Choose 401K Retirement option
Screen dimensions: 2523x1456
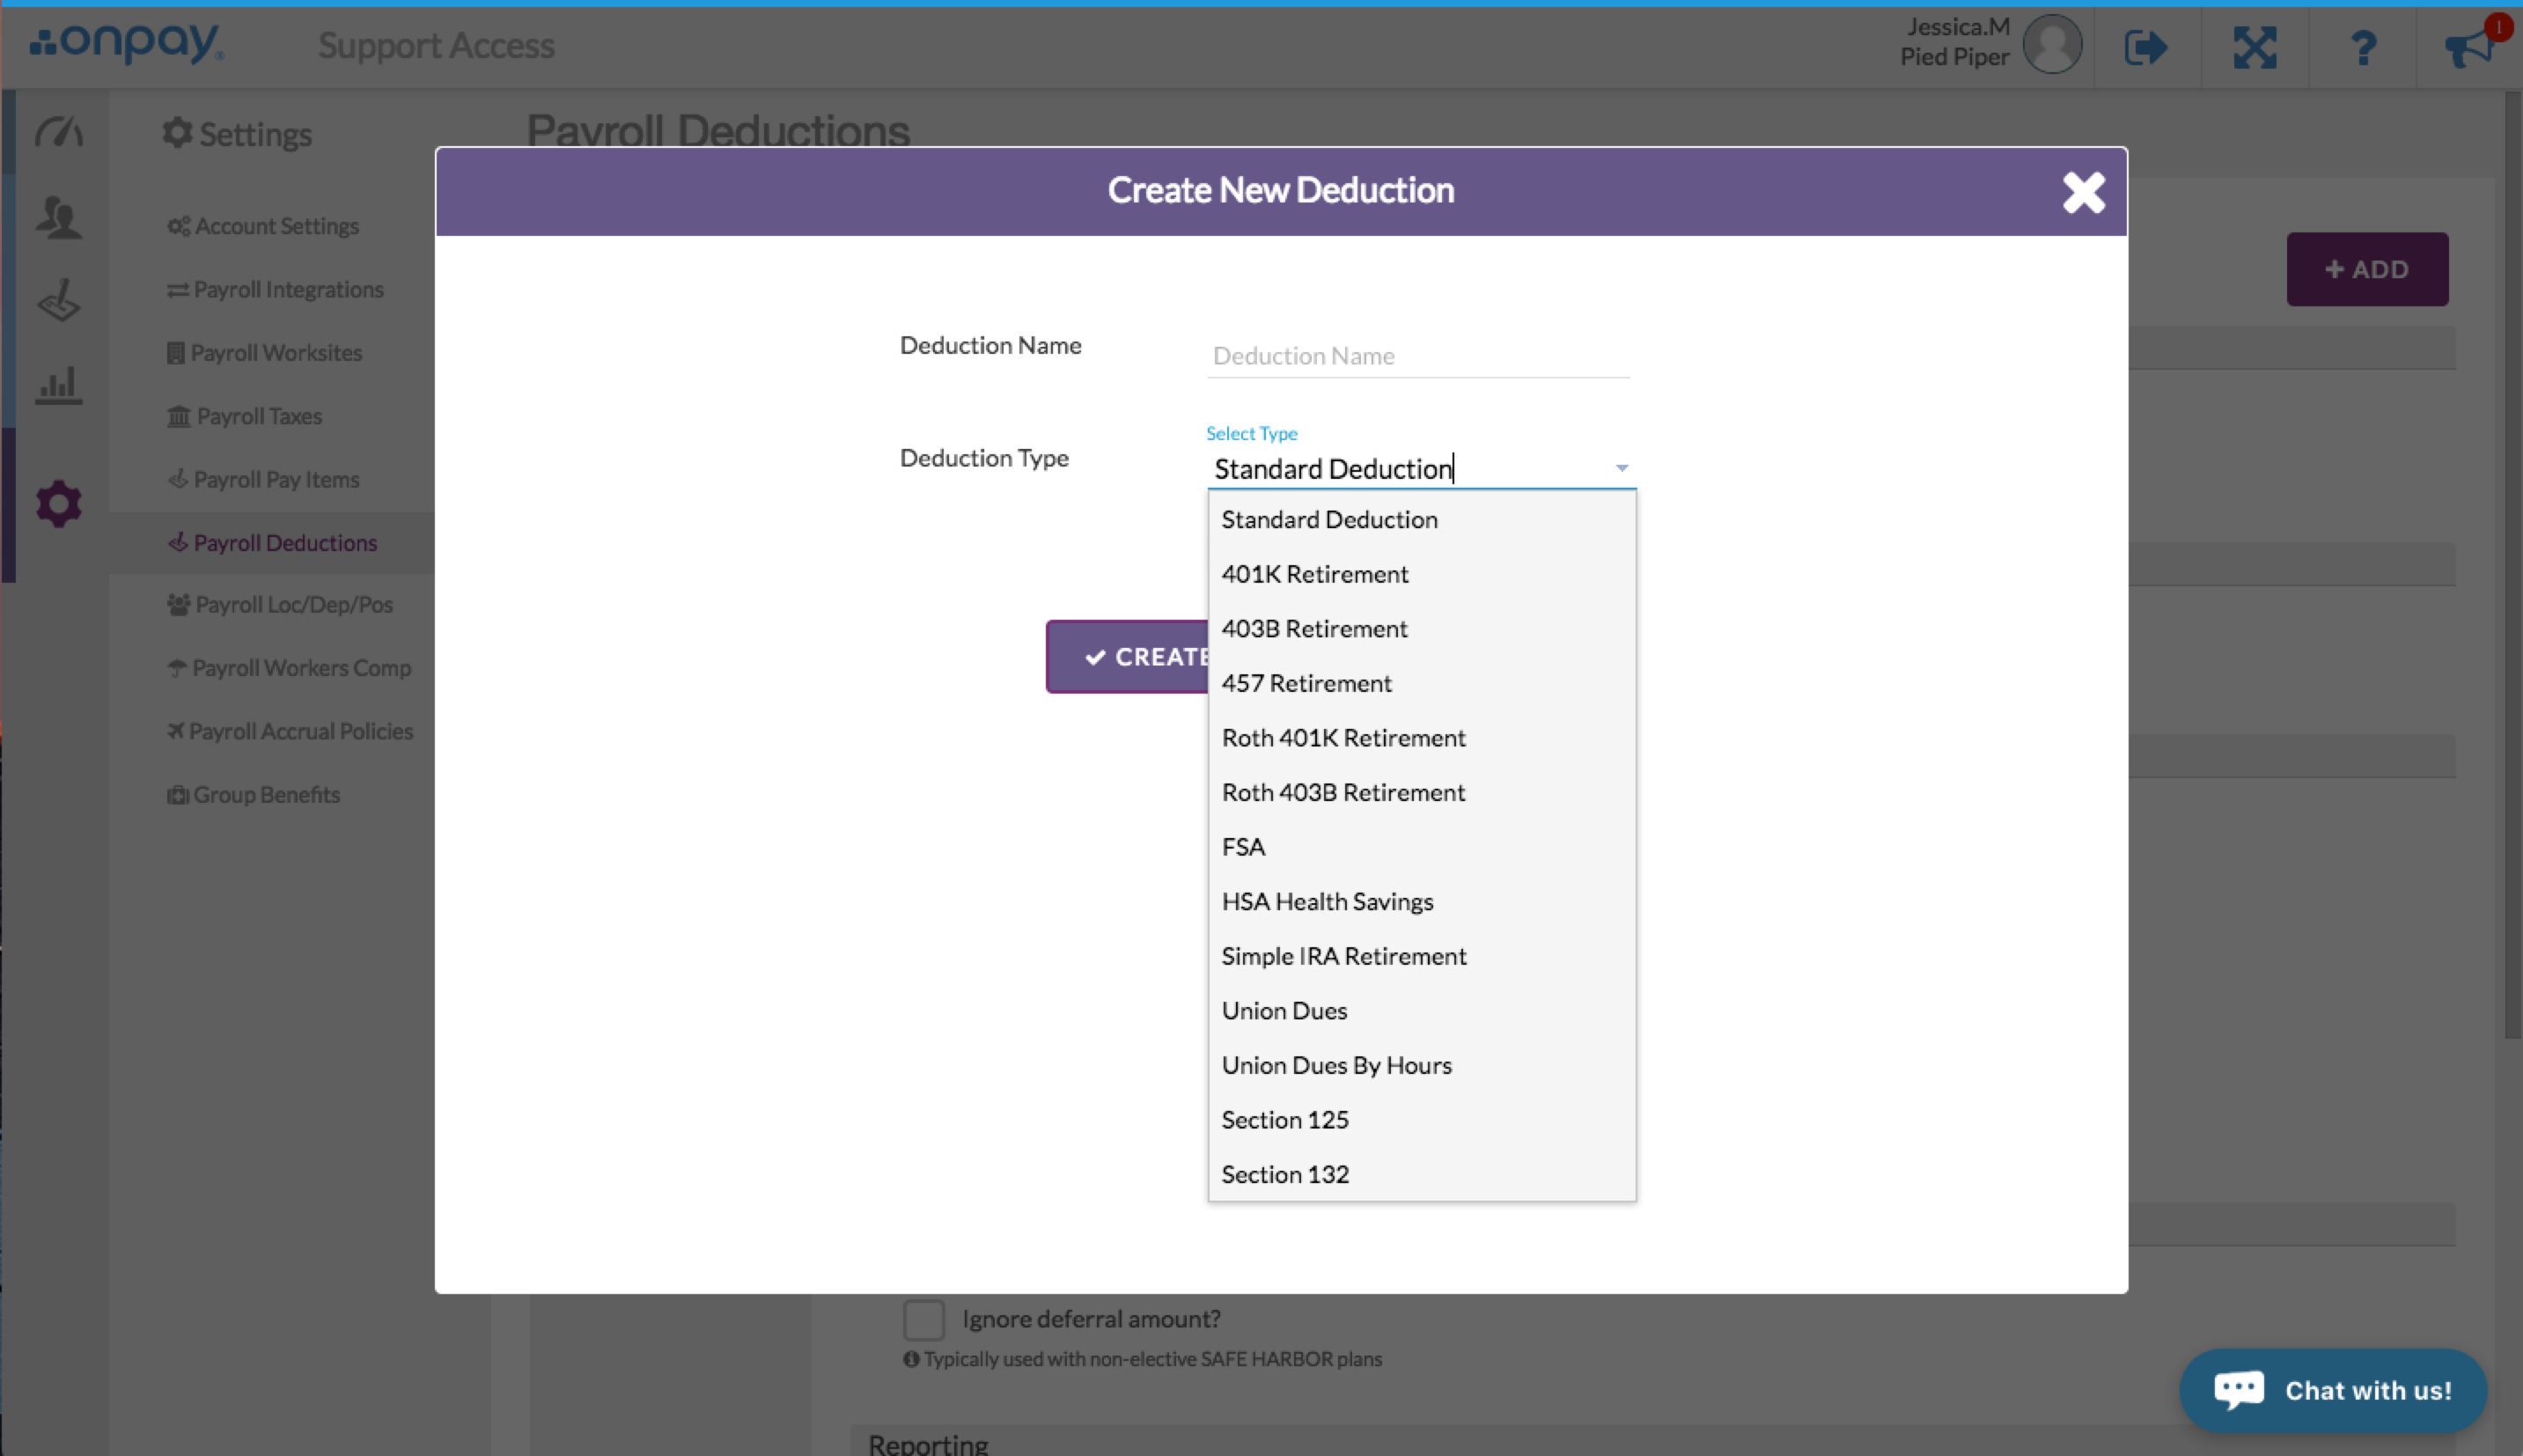(1421, 574)
